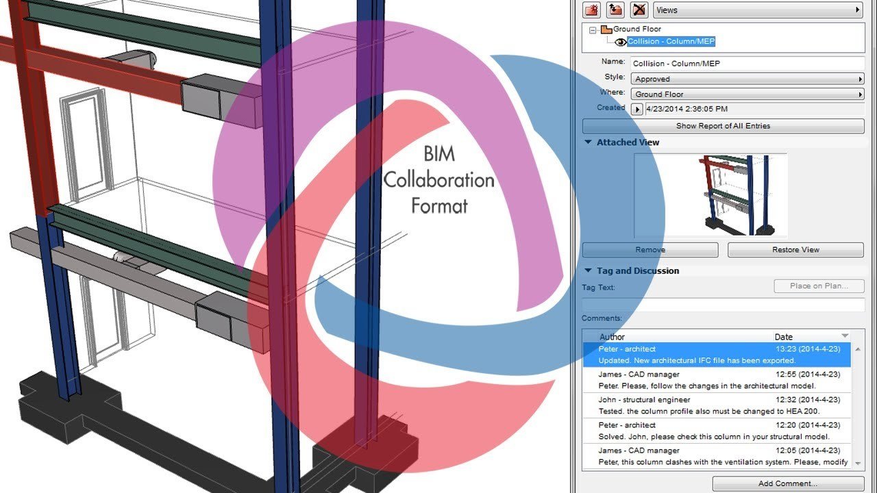The width and height of the screenshot is (877, 493).
Task: Click the Add Comment button
Action: [x=788, y=483]
